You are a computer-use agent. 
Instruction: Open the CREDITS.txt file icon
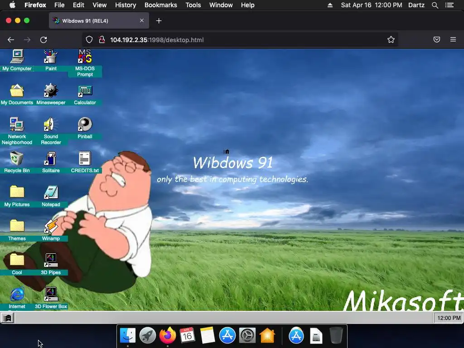pyautogui.click(x=85, y=162)
